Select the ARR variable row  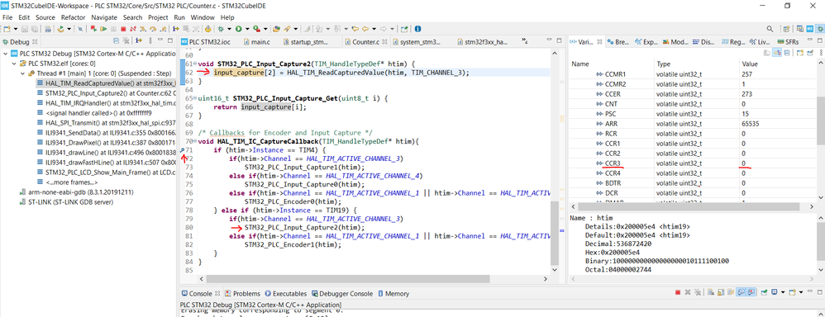pyautogui.click(x=693, y=124)
